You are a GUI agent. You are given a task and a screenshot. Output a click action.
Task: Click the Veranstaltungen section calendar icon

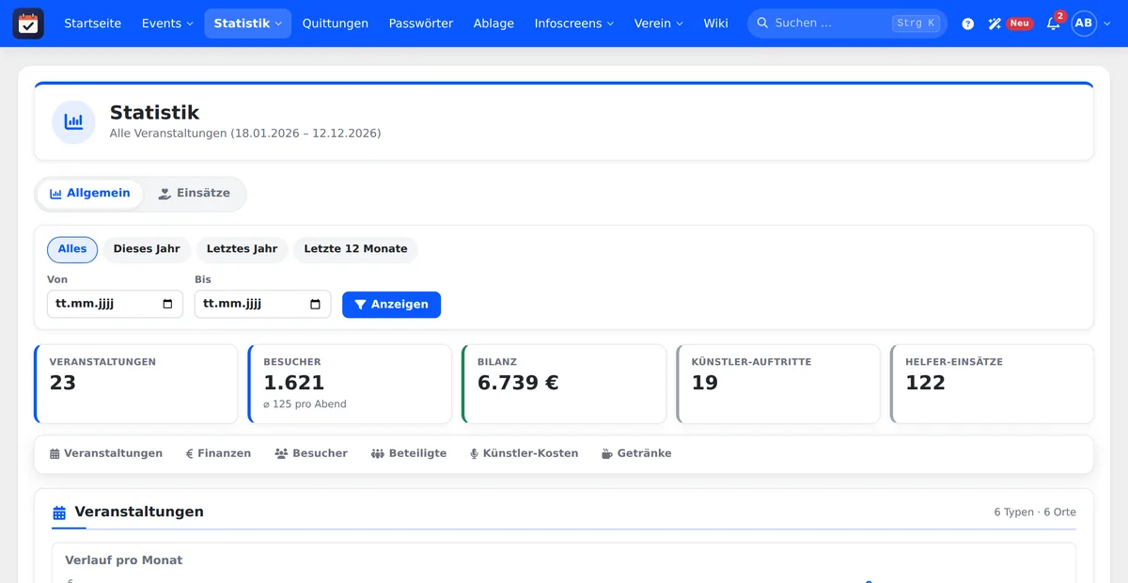59,512
